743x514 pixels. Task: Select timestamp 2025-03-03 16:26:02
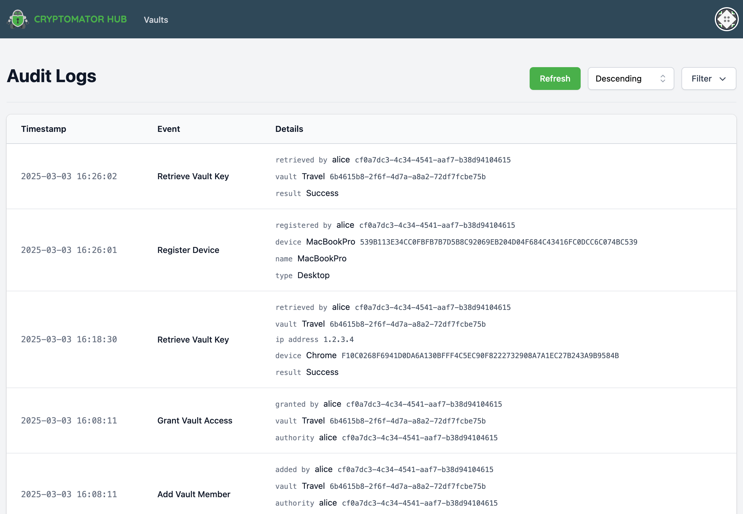pos(69,176)
